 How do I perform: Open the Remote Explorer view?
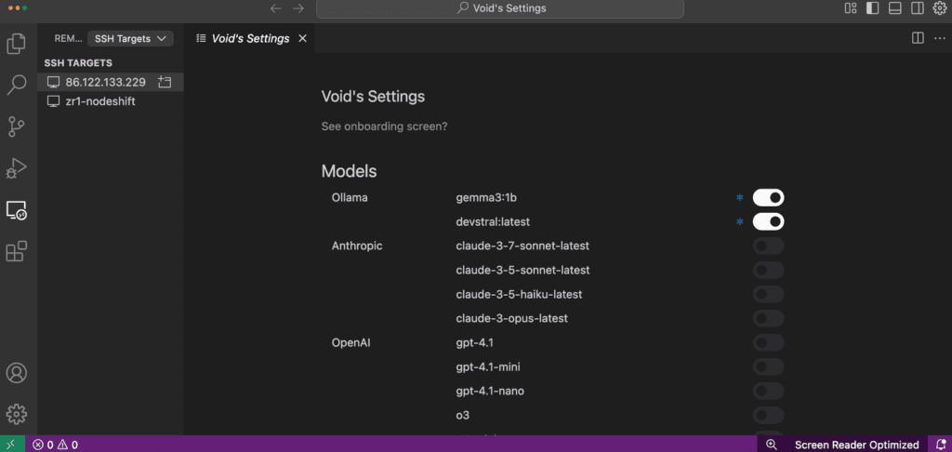pos(17,210)
